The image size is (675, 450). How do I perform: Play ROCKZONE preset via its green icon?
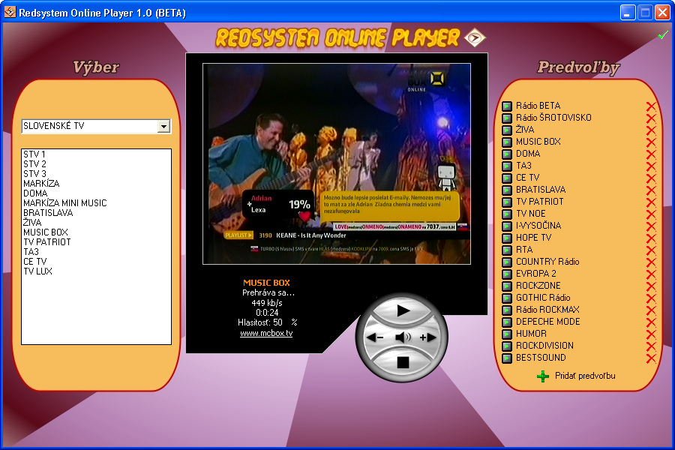507,286
